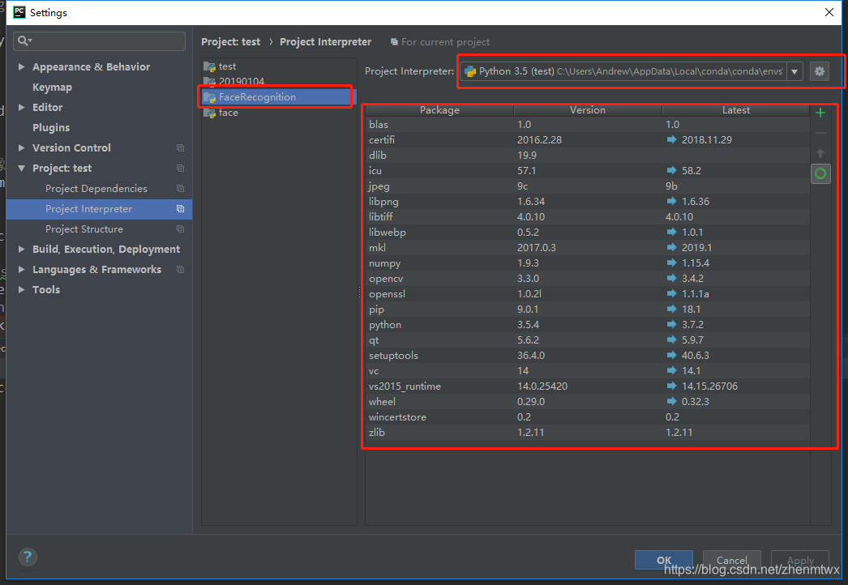Screen dimensions: 848x585
Task: Select the vs2015_runtime package row
Action: (588, 386)
